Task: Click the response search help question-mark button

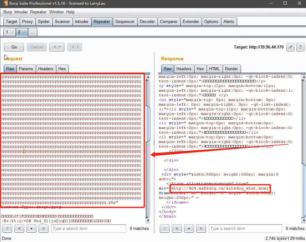Action: [x=165, y=228]
